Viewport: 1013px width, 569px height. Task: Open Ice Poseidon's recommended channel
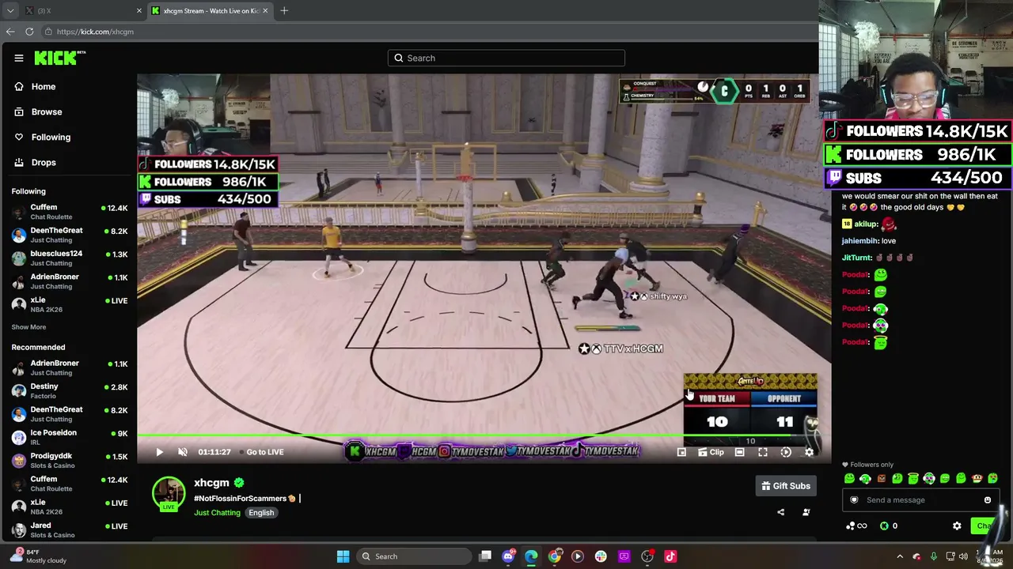point(69,437)
